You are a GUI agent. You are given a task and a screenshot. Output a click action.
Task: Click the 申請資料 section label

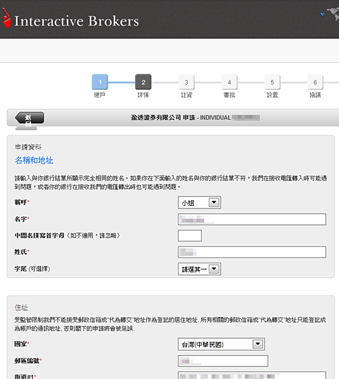coord(28,147)
